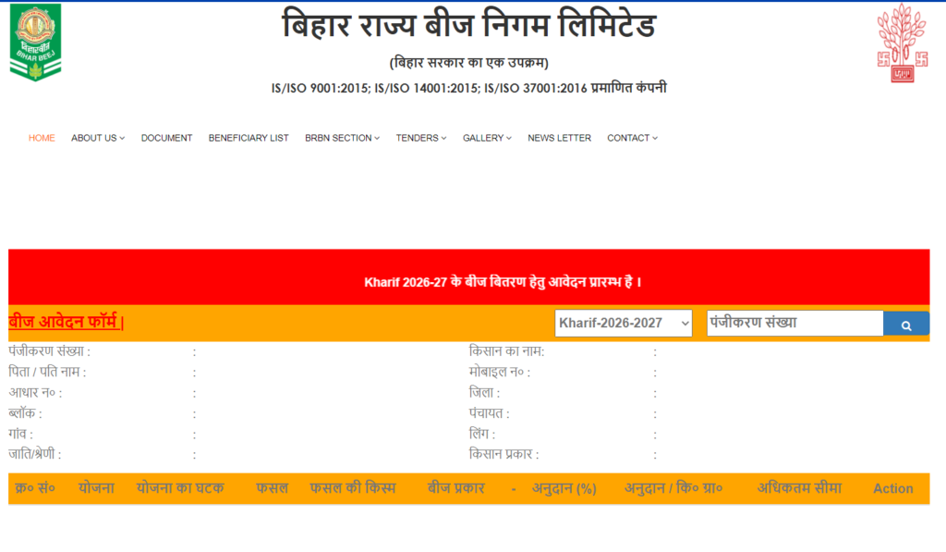Go to BENEFICIARY LIST
This screenshot has width=946, height=552.
coord(249,139)
